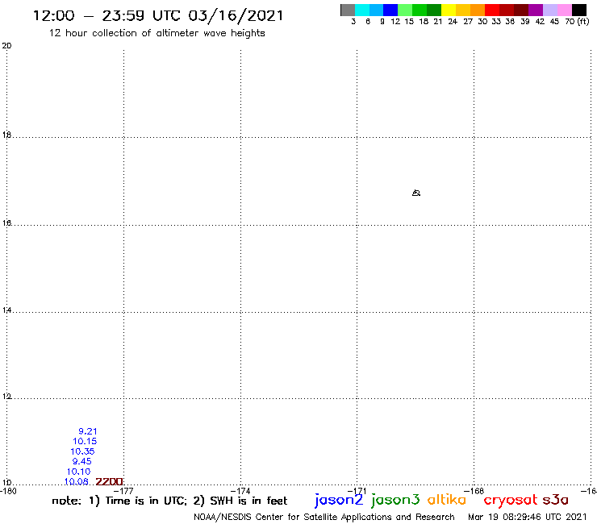The width and height of the screenshot is (597, 524).
Task: Click the light green swatch above 15
Action: coord(405,10)
